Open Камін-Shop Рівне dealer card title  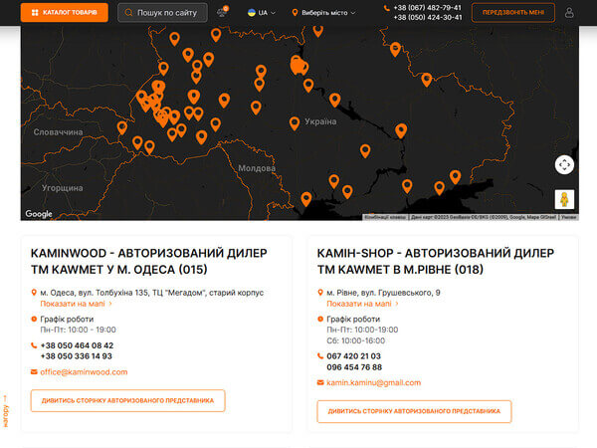[x=436, y=261]
